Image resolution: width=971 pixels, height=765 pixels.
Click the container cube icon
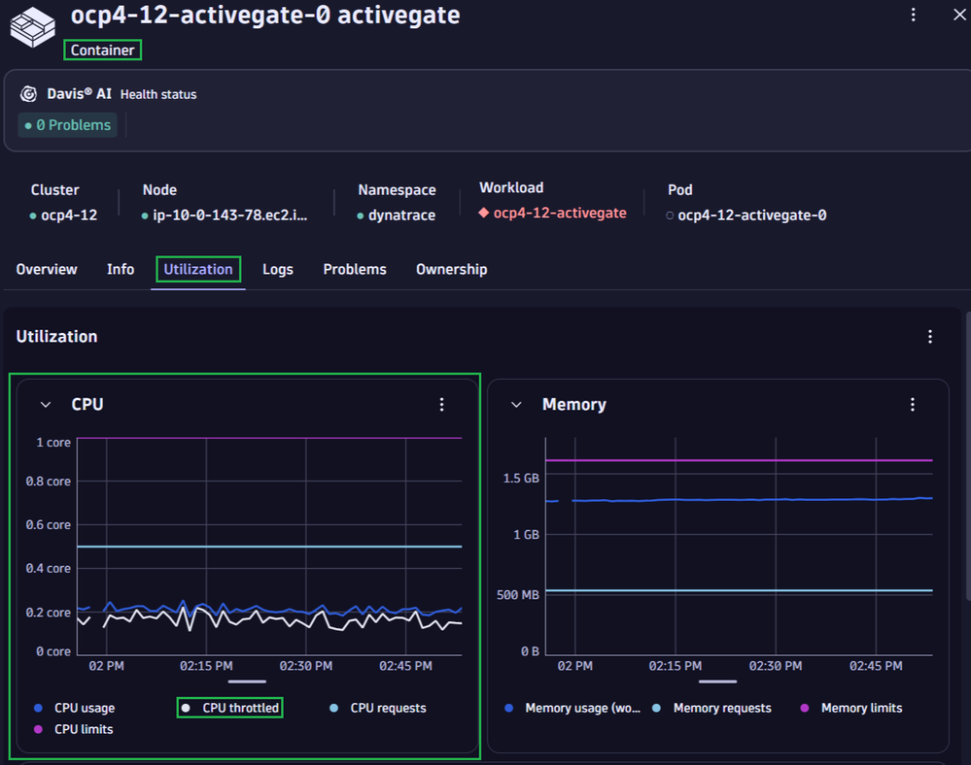pyautogui.click(x=33, y=24)
